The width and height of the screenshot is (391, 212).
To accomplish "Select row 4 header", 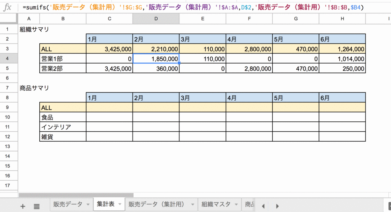I will point(8,59).
